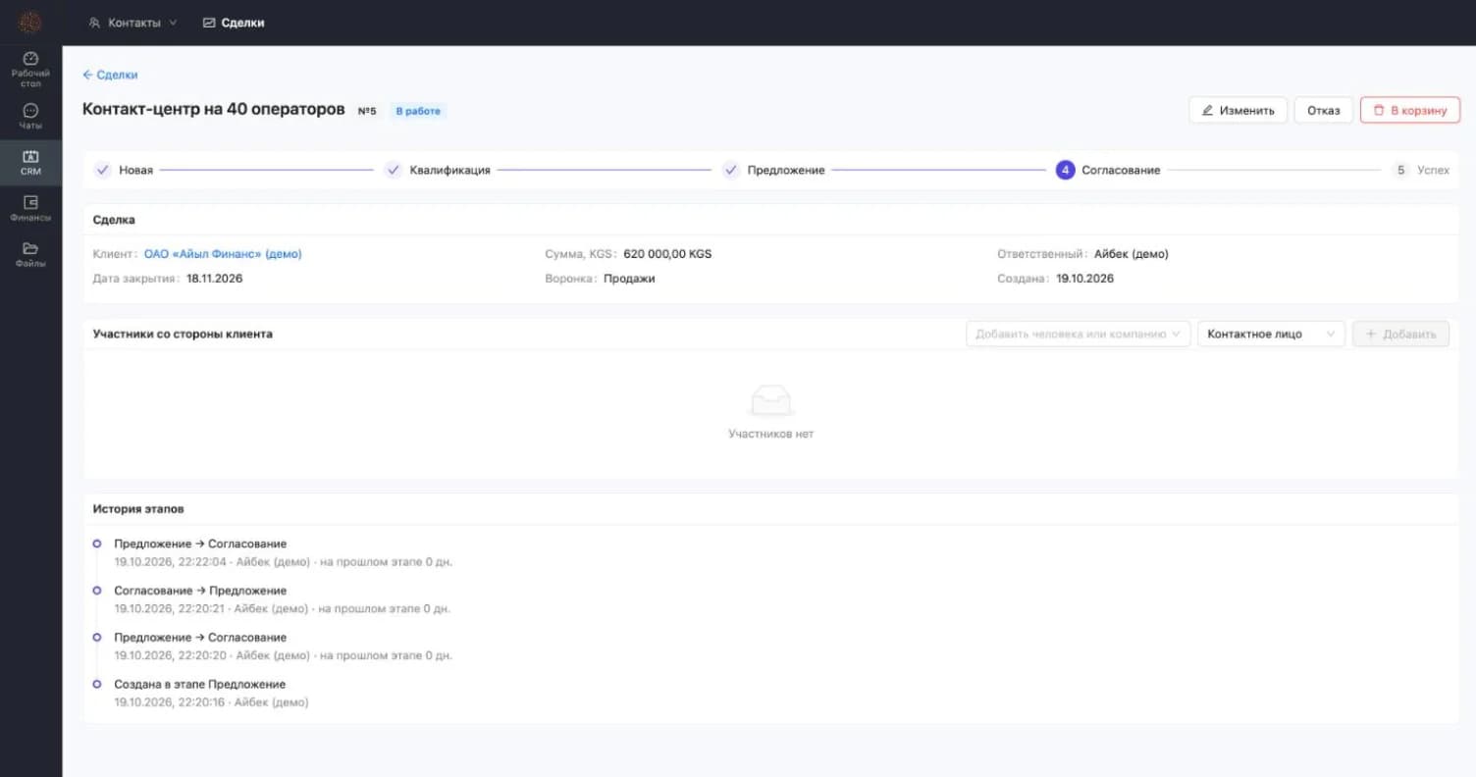This screenshot has height=777, width=1476.
Task: Open the Финансы wallet icon
Action: (30, 202)
